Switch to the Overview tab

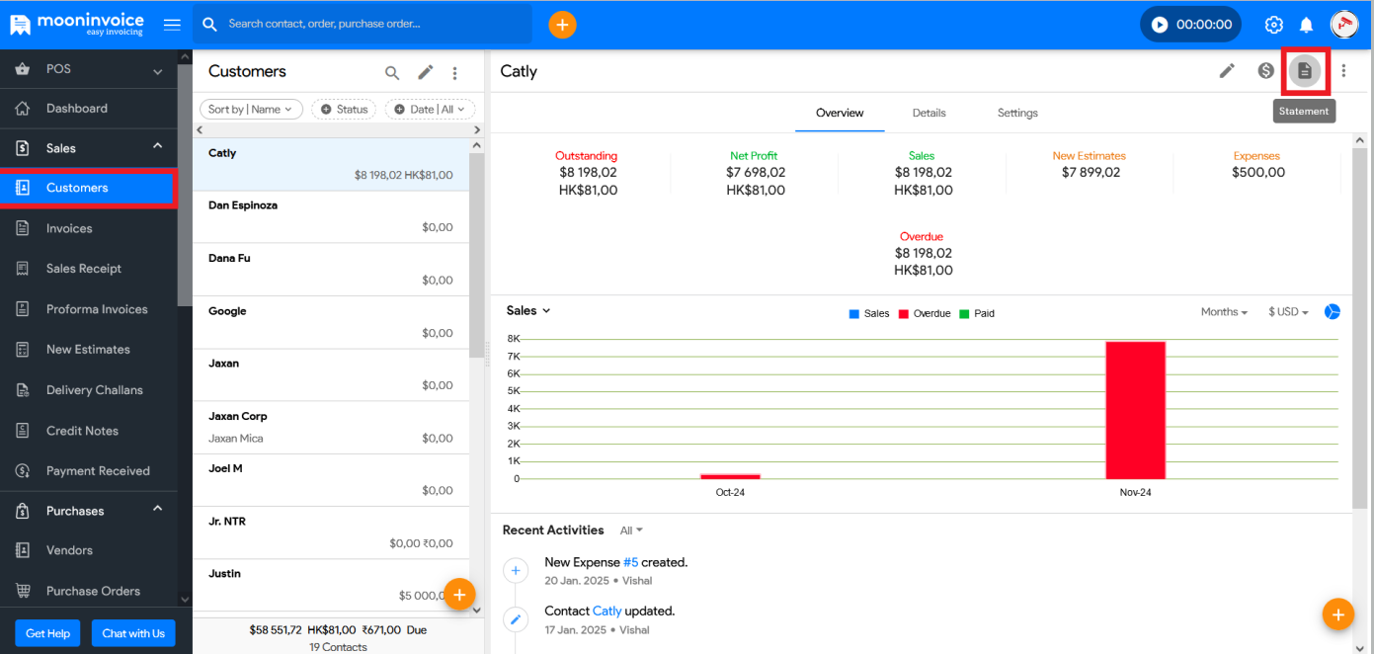[840, 113]
